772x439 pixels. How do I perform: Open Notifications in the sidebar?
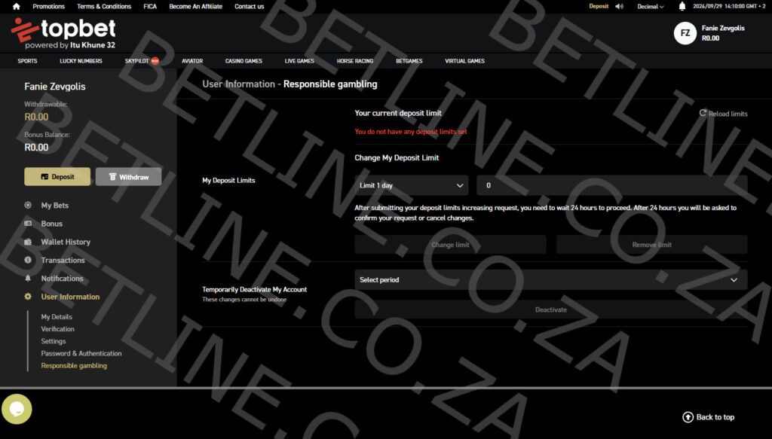point(62,278)
